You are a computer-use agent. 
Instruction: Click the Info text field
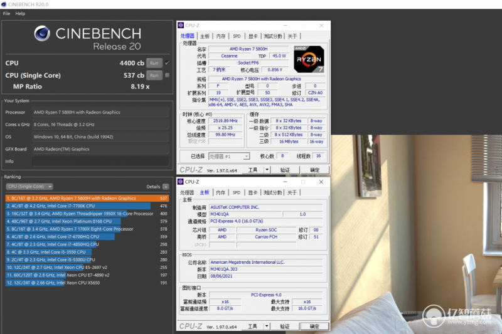point(100,162)
